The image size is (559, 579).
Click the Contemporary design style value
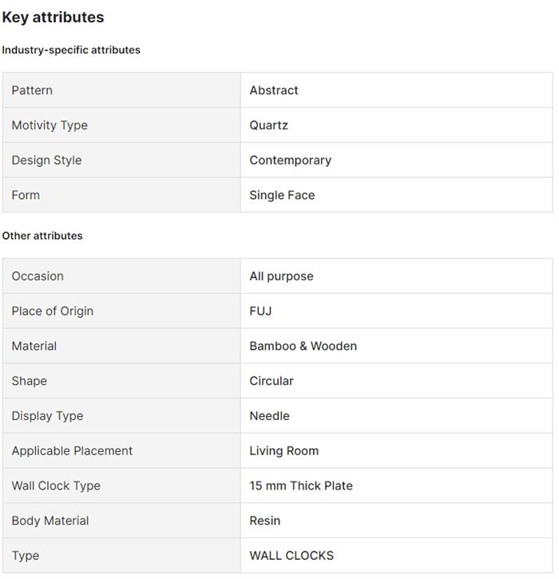click(290, 160)
